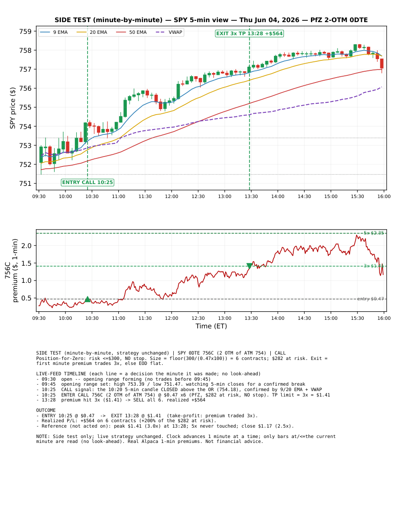Click the 5x $2.35 target line label
The image size is (403, 521).
(374, 233)
